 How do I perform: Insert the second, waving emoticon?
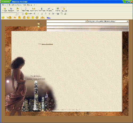click(9, 18)
